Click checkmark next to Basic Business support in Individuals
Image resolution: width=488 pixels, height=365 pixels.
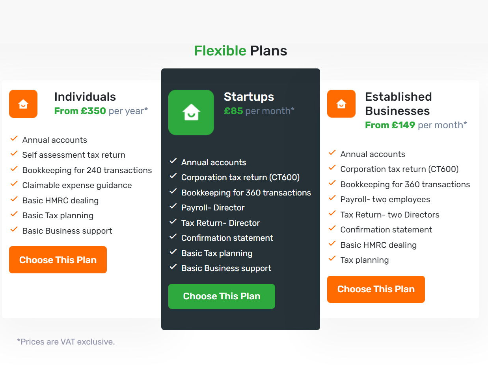coord(14,229)
